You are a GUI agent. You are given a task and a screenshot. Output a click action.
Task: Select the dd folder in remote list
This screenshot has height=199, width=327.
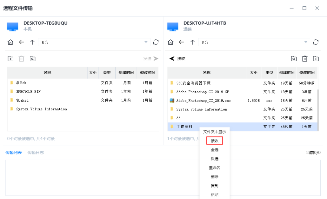[242, 118]
